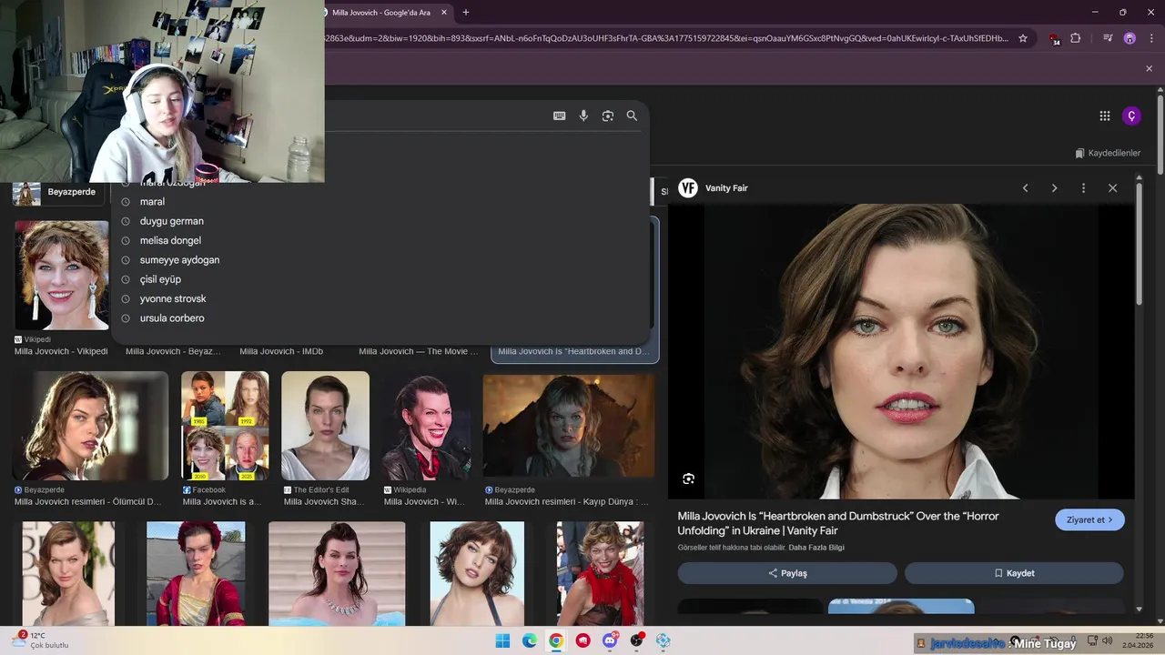This screenshot has width=1165, height=655.
Task: Open the Daha Fazla Bilgi link
Action: (x=816, y=548)
